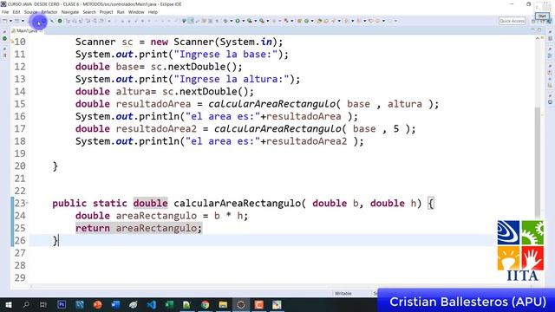Open Word from the taskbar
Screen dimensions: 555x312
[x=115, y=304]
